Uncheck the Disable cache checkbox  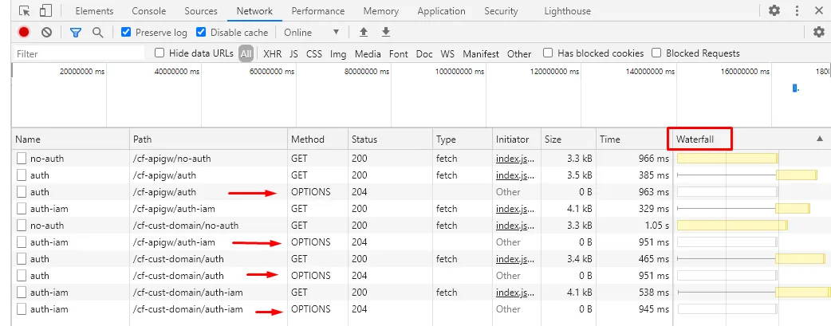pos(201,33)
